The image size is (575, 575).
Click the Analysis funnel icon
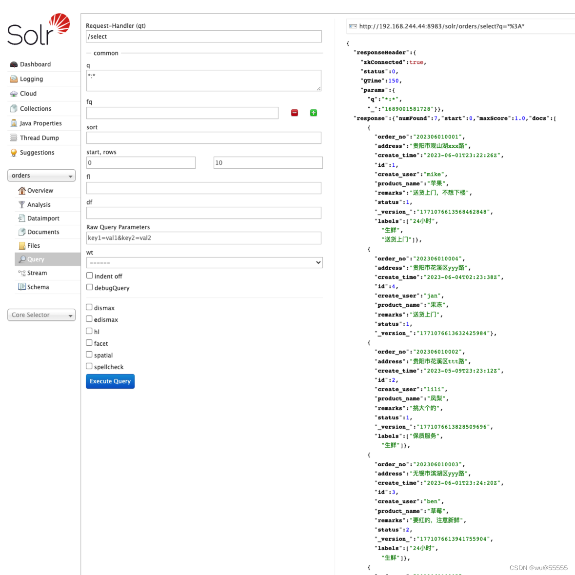point(22,205)
